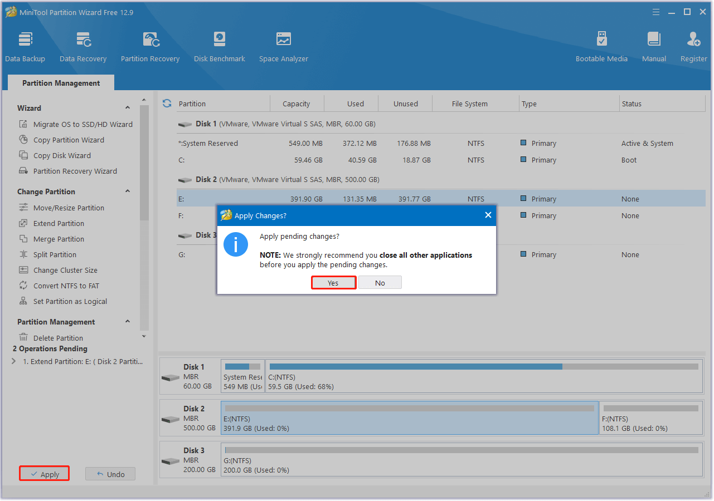Select Delete Partition

pyautogui.click(x=51, y=338)
